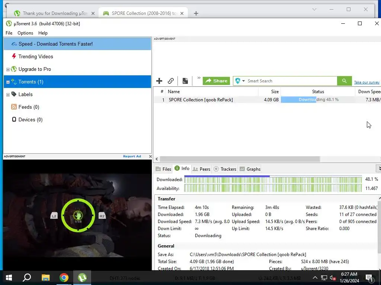The width and height of the screenshot is (381, 285).
Task: Switch to the Peers tab
Action: pyautogui.click(x=201, y=169)
